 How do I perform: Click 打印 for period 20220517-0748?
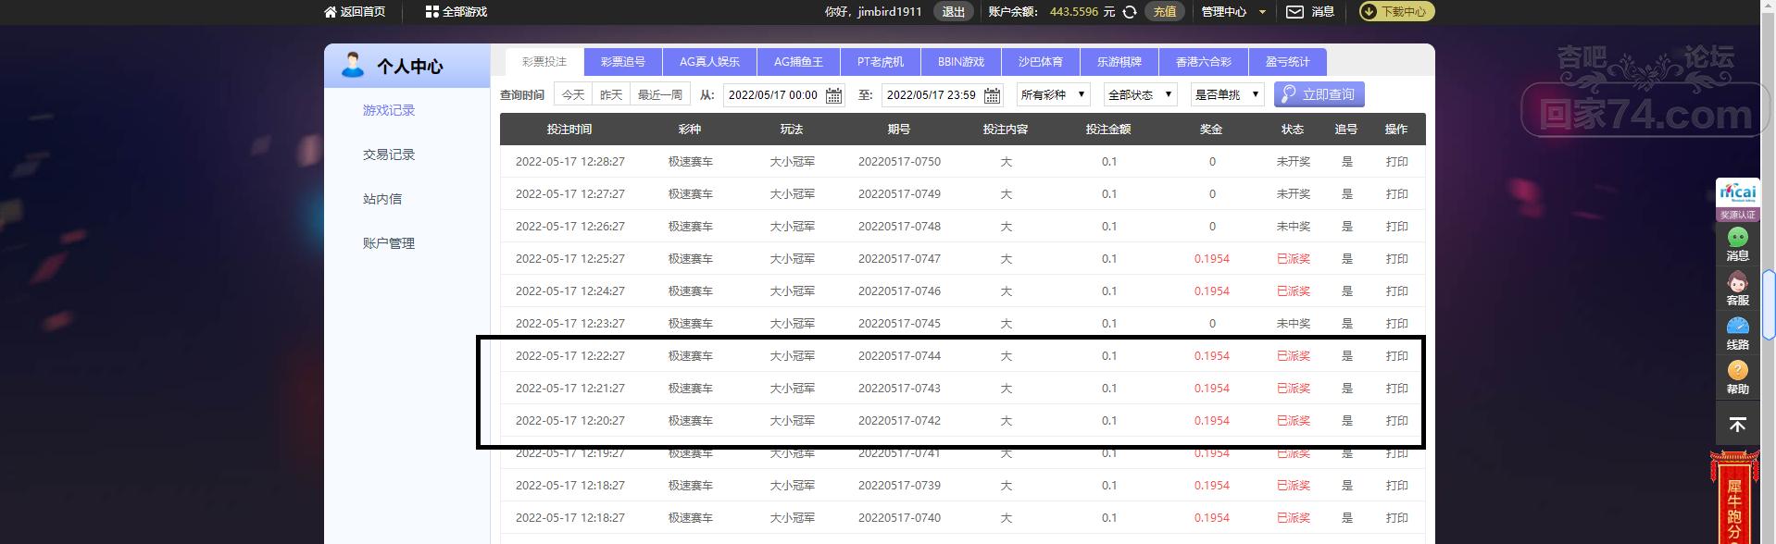click(1396, 227)
